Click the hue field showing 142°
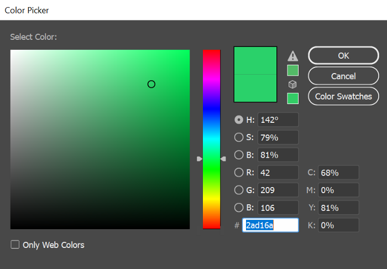The height and width of the screenshot is (269, 387). 278,120
